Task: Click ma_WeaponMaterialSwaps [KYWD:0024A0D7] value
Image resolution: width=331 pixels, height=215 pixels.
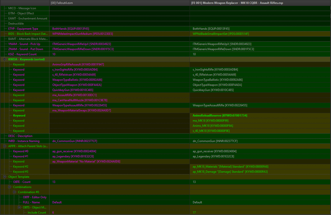Action: coord(82,110)
